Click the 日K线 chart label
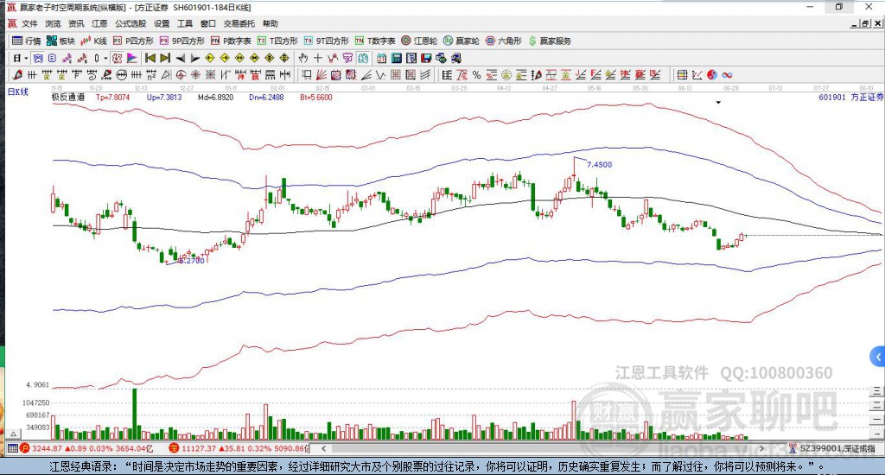885x475 pixels. [17, 92]
